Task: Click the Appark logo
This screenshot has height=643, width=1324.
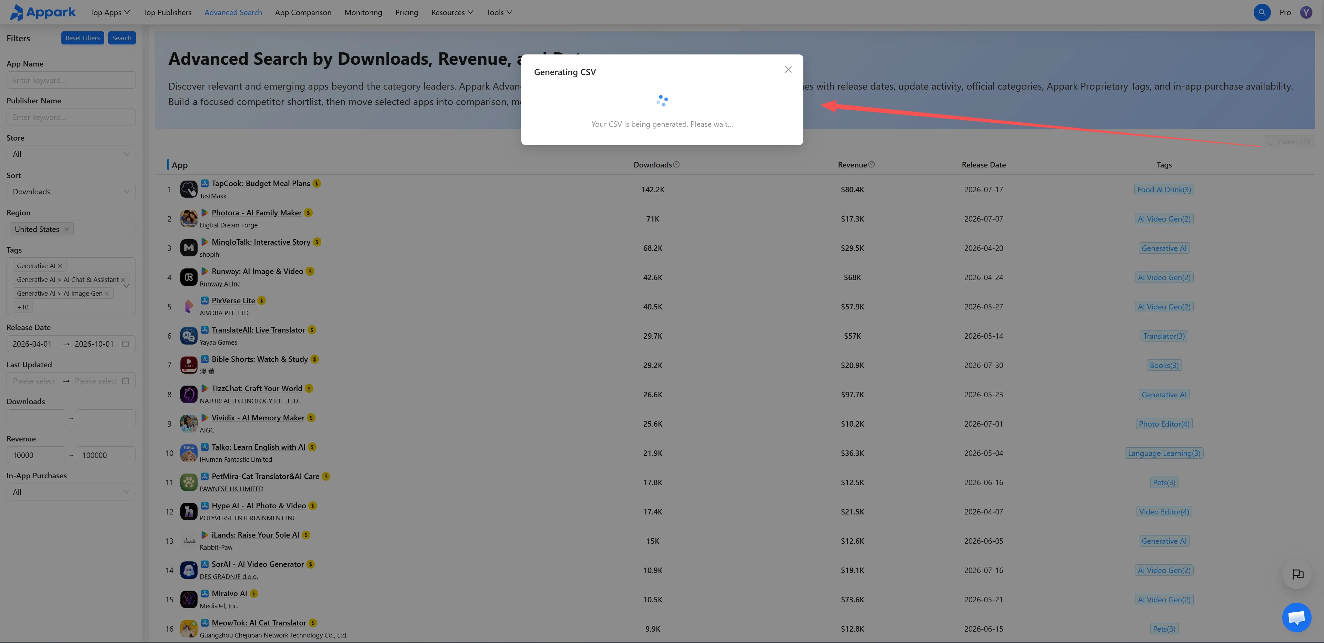Action: pyautogui.click(x=43, y=12)
